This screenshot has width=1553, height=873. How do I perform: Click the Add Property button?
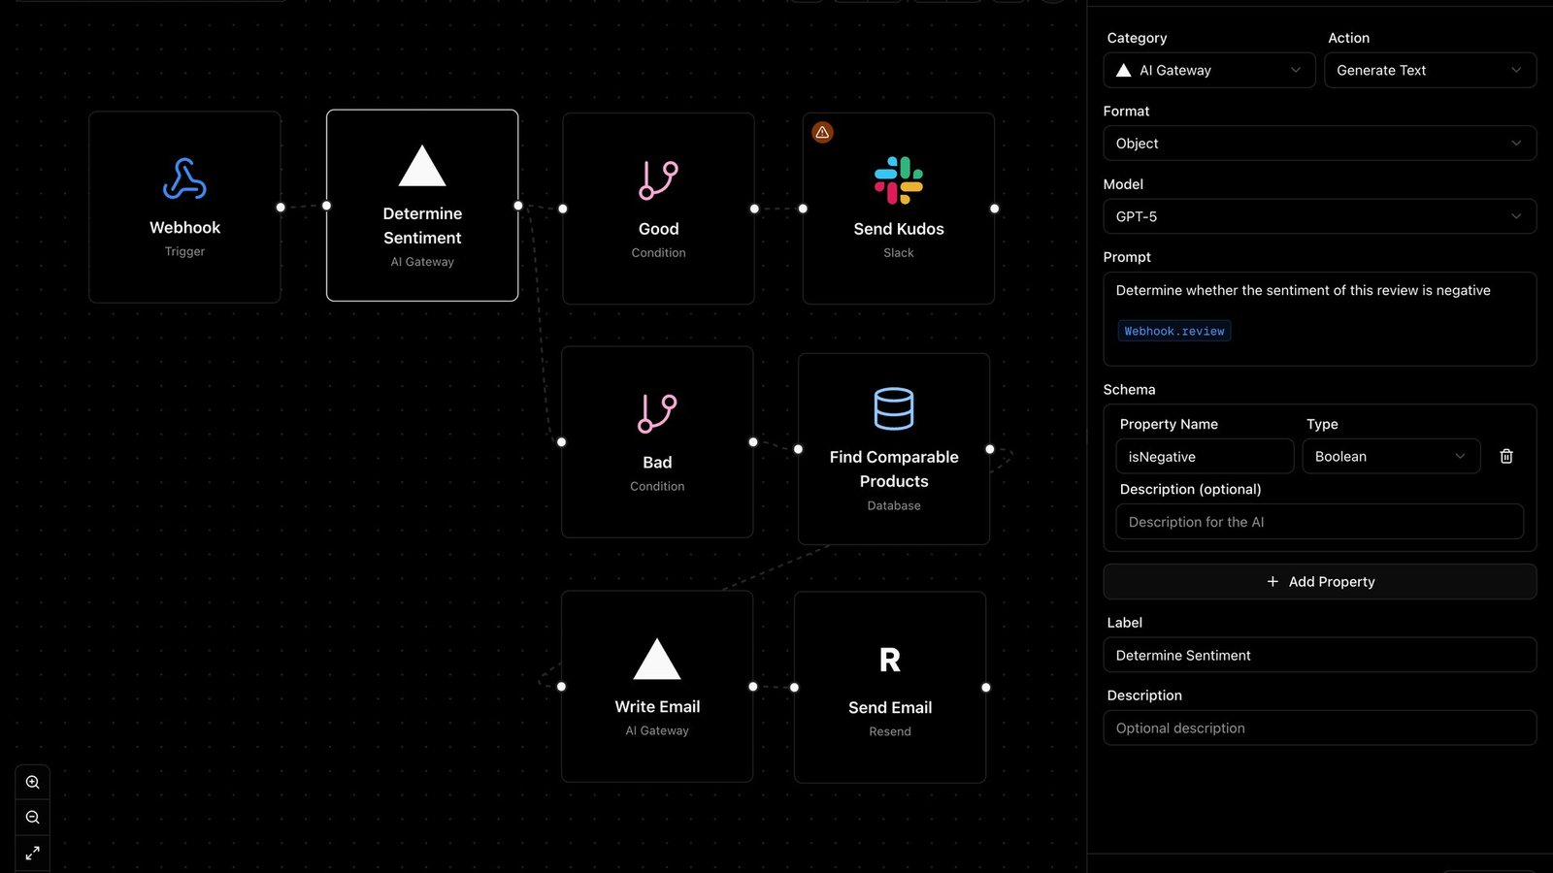tap(1320, 582)
